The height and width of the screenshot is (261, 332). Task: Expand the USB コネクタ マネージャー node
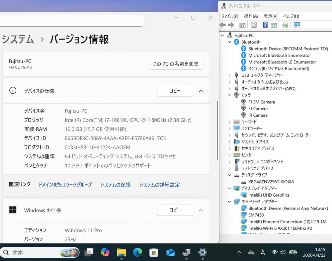229,75
